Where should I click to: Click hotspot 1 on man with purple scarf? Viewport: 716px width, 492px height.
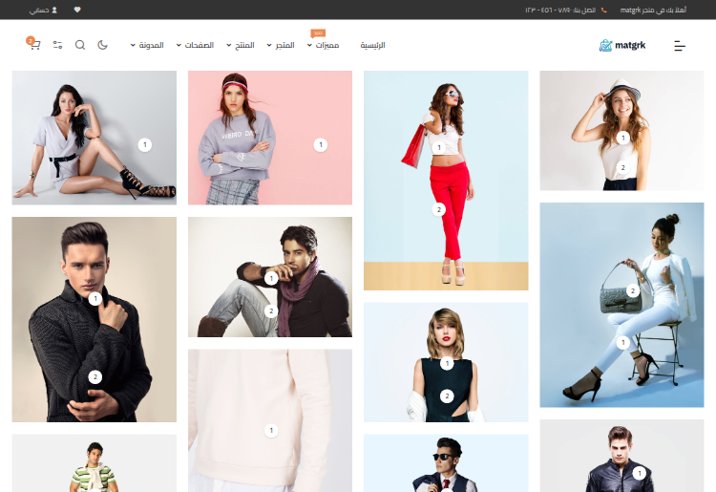coord(271,278)
